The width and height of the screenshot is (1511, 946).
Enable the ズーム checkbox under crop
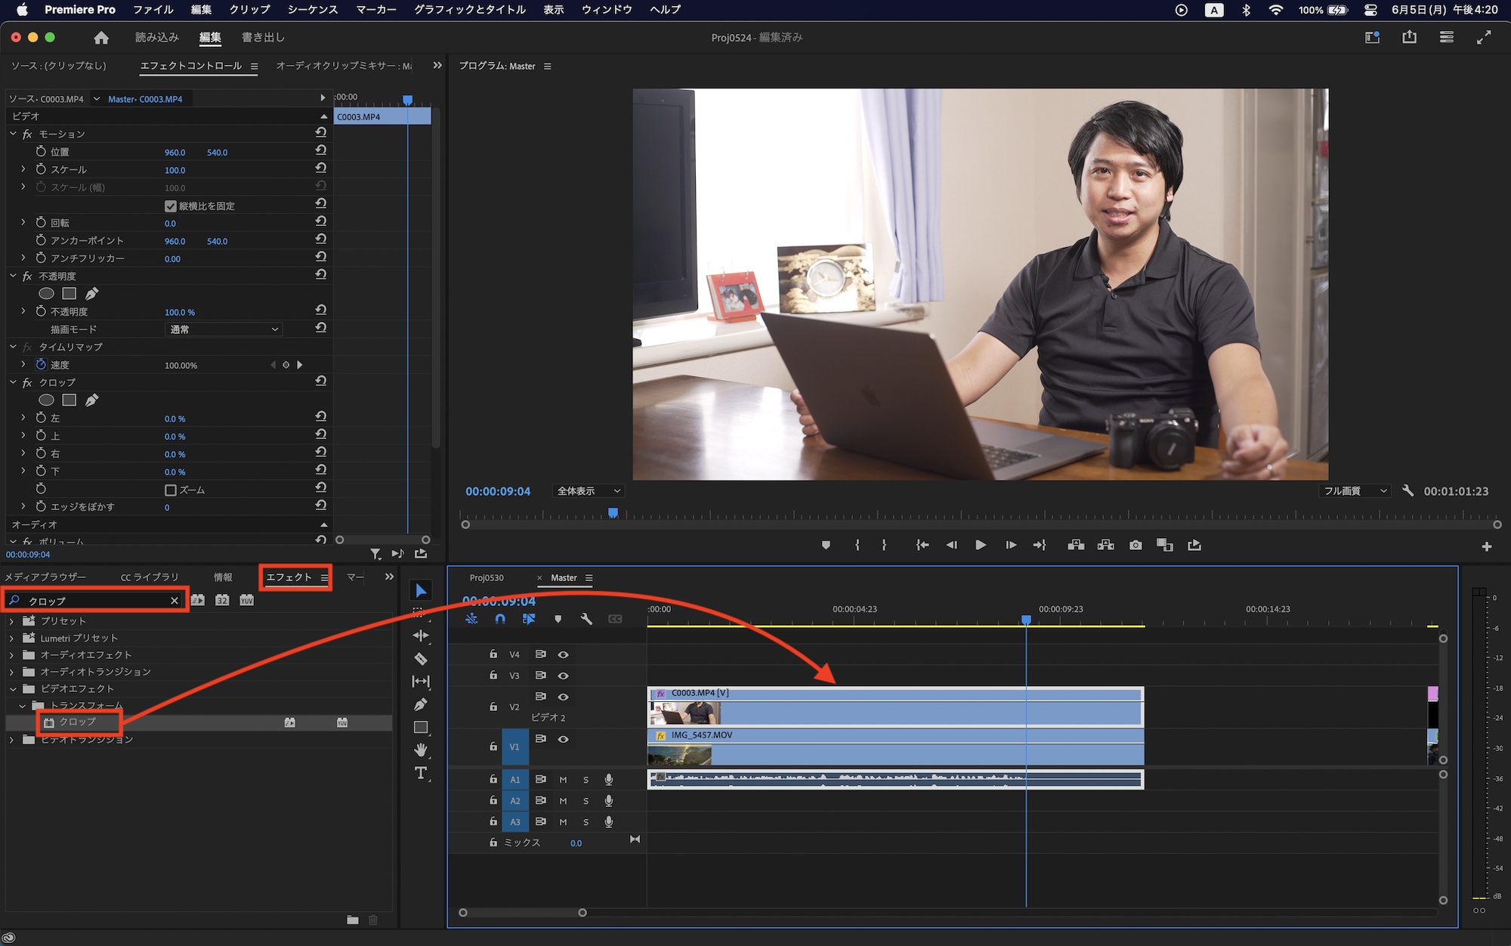point(171,490)
